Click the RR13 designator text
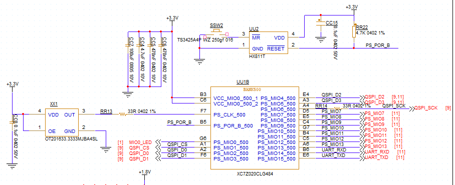 click(x=106, y=111)
